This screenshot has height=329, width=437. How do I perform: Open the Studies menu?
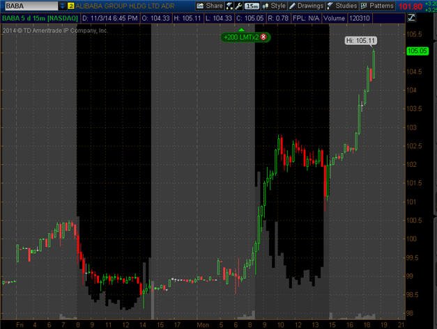(342, 6)
